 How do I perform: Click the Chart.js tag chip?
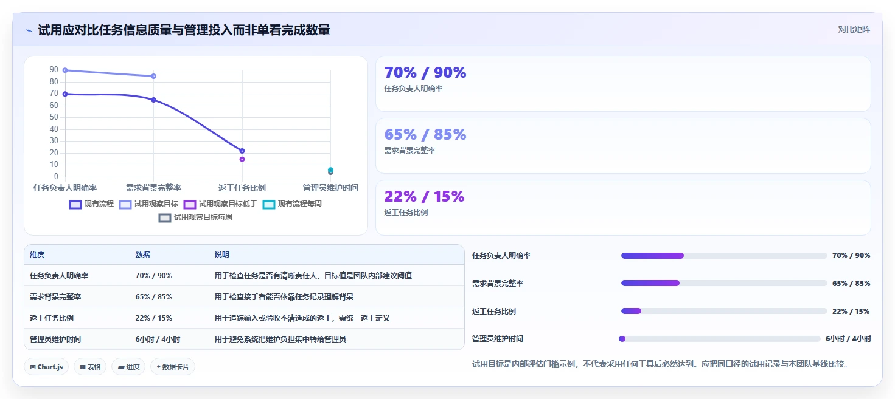click(46, 367)
